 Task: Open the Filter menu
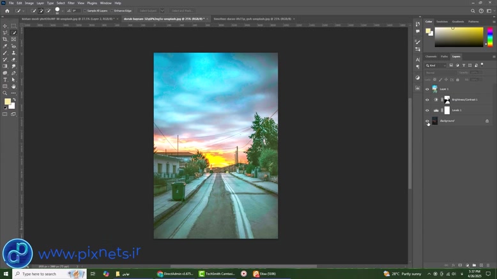(71, 3)
